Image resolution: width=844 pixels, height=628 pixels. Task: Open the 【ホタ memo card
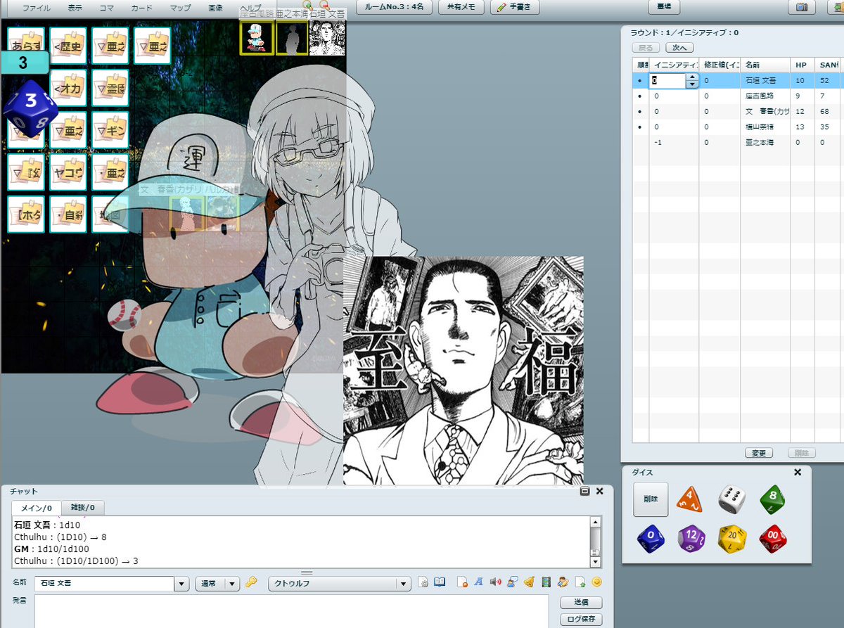(x=26, y=214)
